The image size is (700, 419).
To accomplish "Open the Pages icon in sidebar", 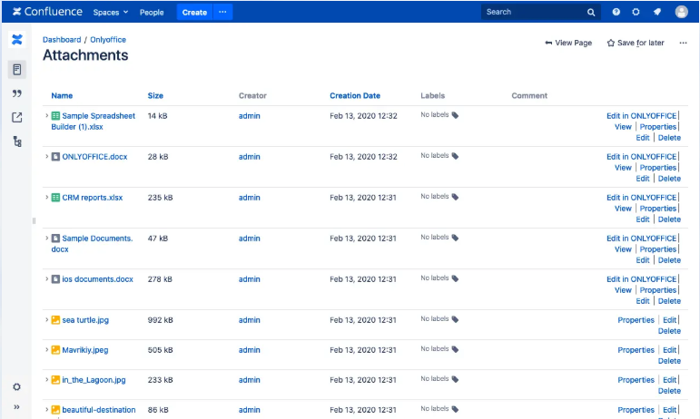I will [x=17, y=70].
